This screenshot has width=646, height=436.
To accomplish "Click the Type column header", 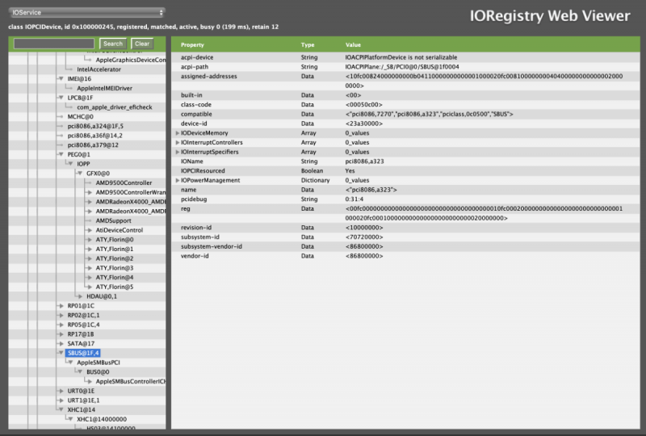I will tap(308, 45).
